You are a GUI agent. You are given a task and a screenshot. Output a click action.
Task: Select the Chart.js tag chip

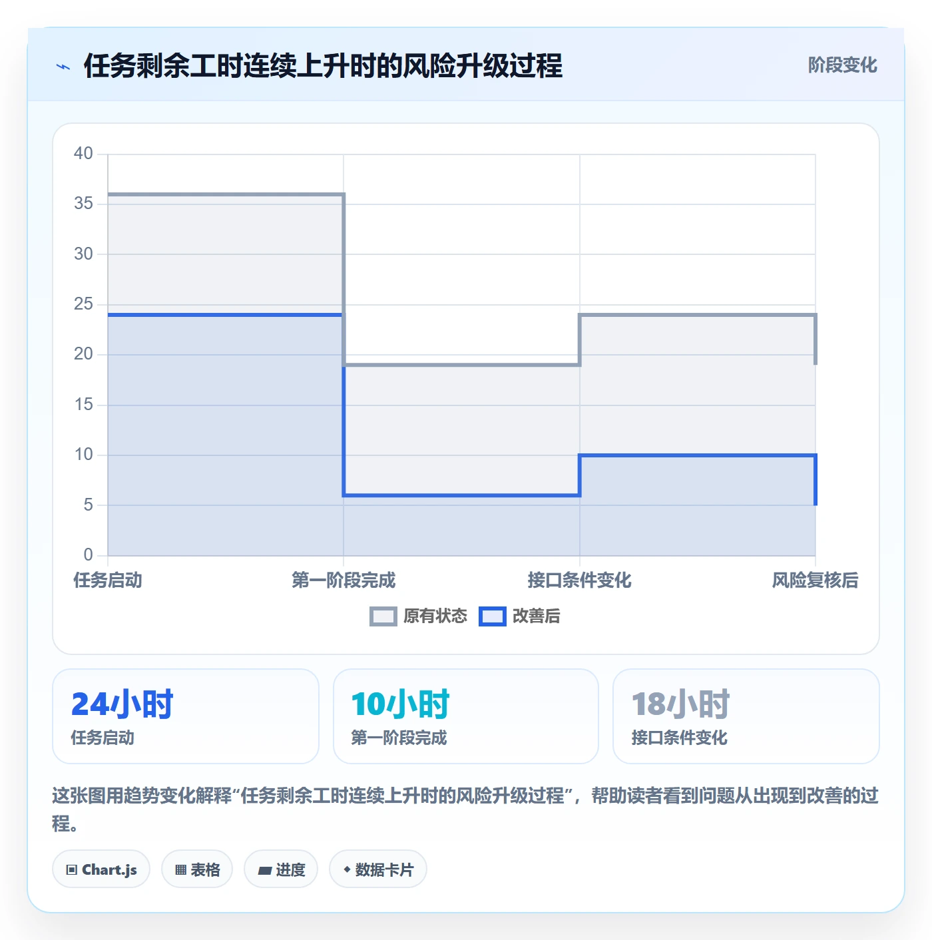coord(101,869)
